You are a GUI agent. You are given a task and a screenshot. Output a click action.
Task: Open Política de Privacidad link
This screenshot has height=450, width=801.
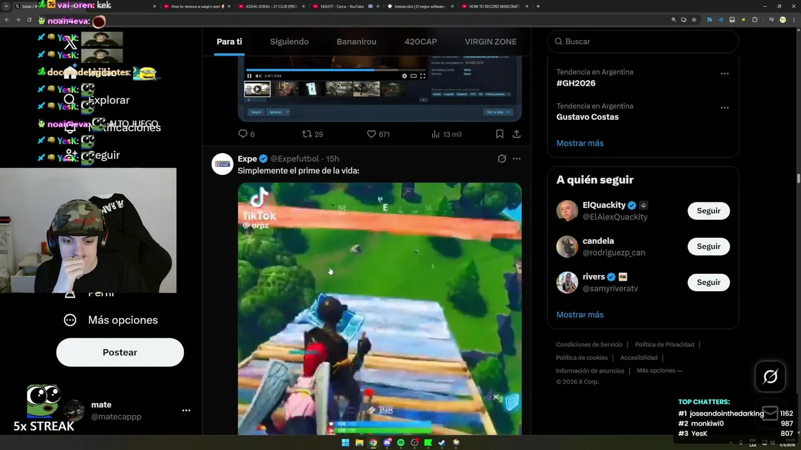[x=665, y=344]
